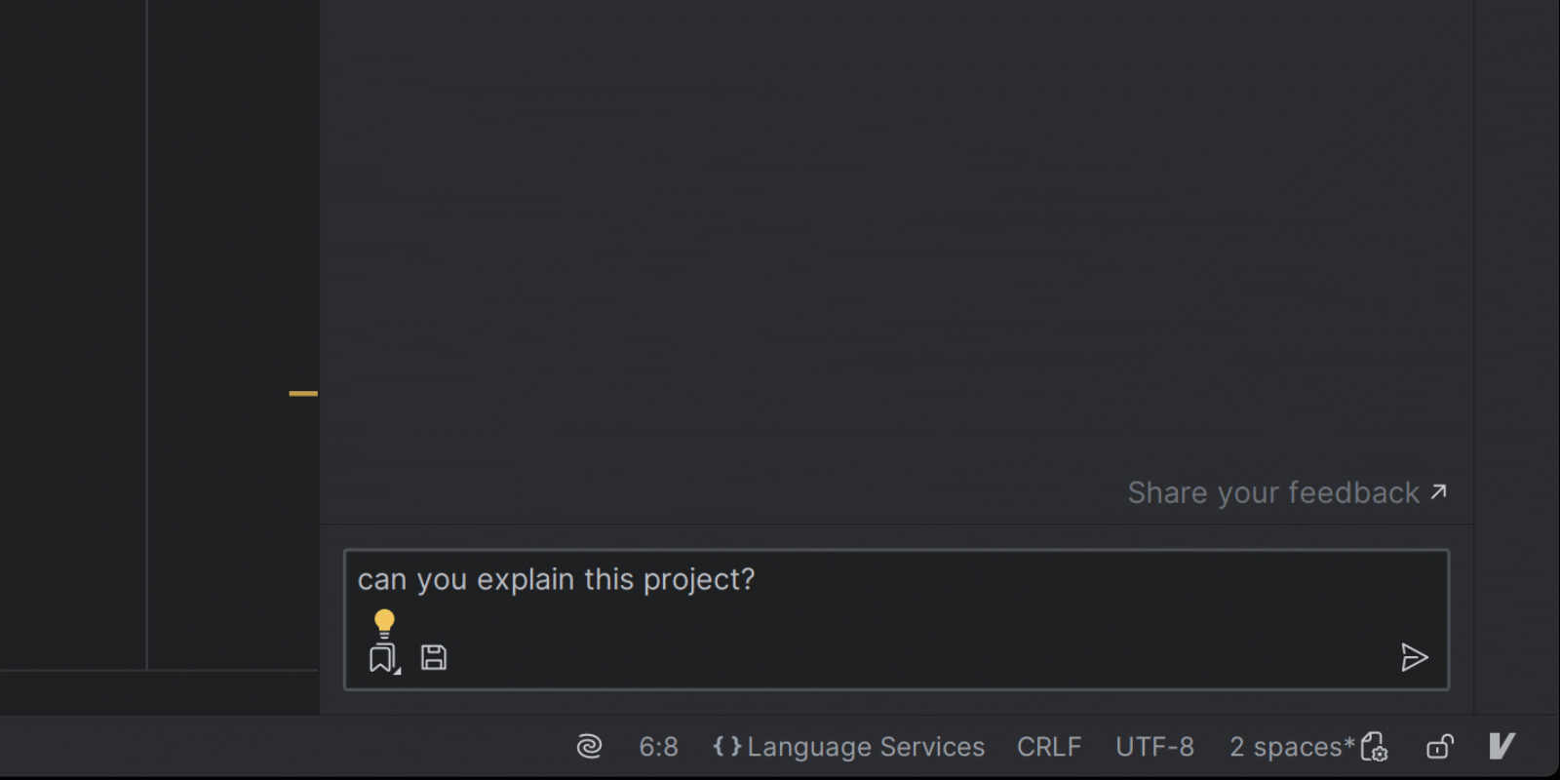Click the 6:8 cursor position indicator

658,747
